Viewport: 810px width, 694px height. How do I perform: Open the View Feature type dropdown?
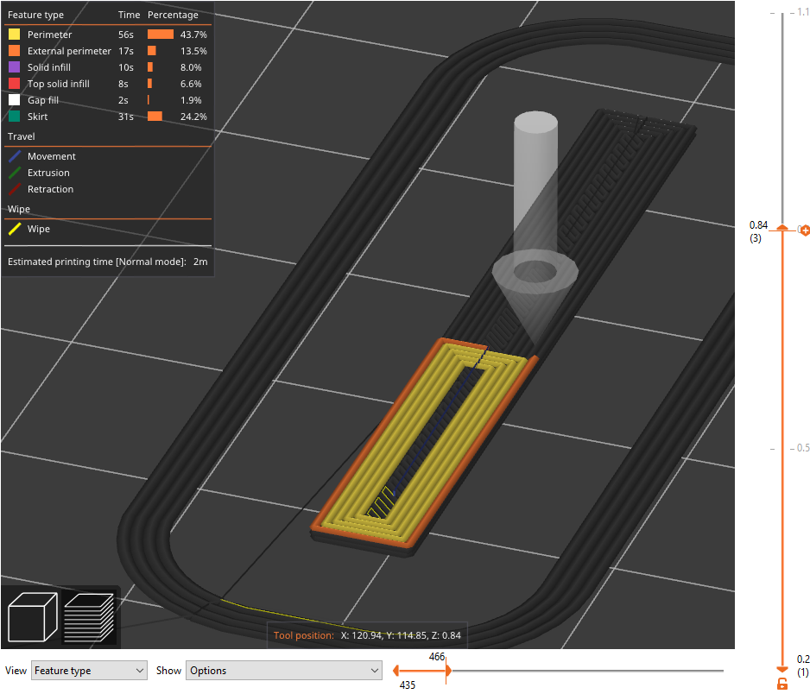tap(89, 670)
